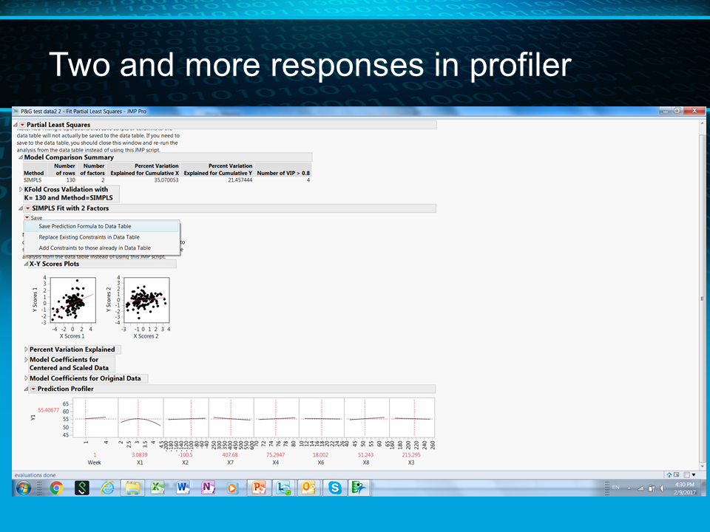Collapse the X-Y Scores Plots section
Viewport: 710px width, 532px height.
coord(26,265)
